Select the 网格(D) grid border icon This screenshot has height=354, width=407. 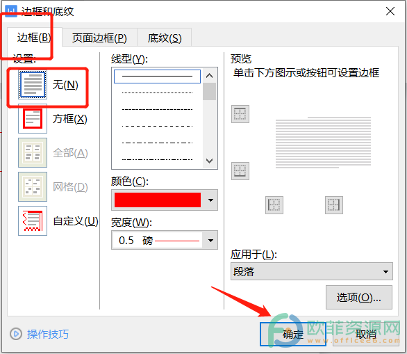coord(33,186)
